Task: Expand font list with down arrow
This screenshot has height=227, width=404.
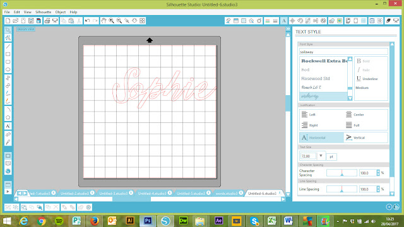Action: [350, 98]
